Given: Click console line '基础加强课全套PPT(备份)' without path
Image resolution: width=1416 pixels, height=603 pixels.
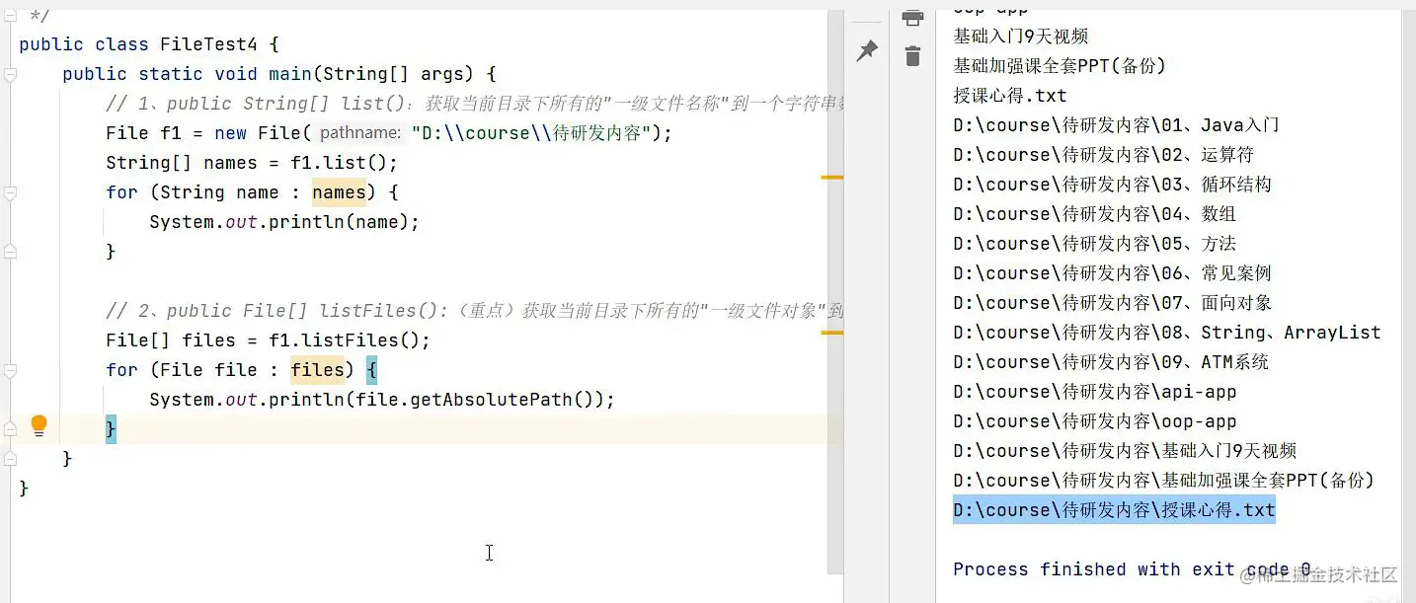Looking at the screenshot, I should [1060, 66].
